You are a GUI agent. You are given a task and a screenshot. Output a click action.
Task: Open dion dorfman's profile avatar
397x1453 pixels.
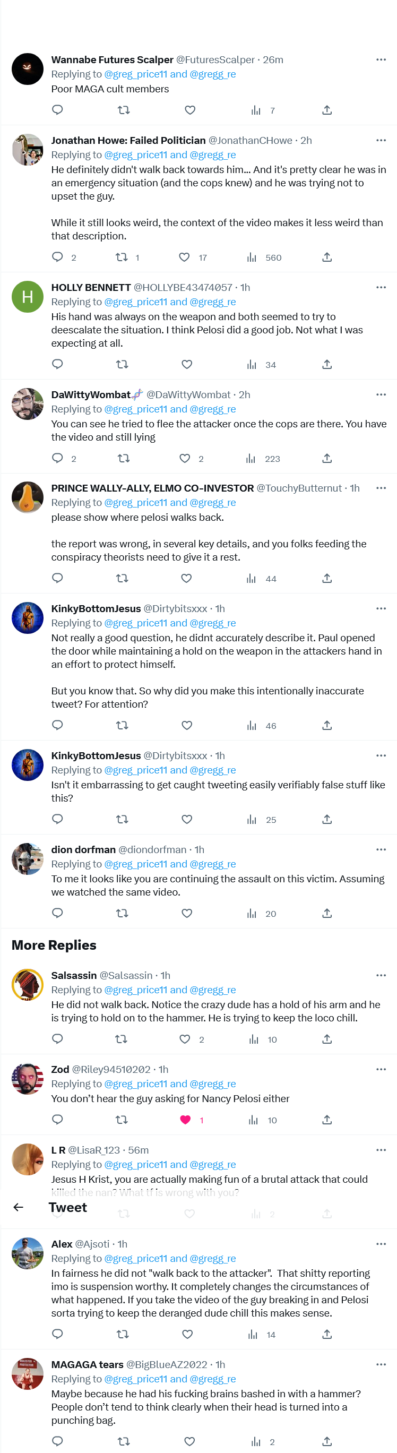click(28, 858)
